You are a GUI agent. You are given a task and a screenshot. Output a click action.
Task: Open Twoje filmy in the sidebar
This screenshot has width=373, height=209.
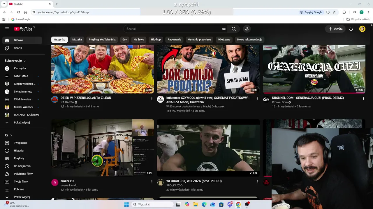tap(22, 182)
